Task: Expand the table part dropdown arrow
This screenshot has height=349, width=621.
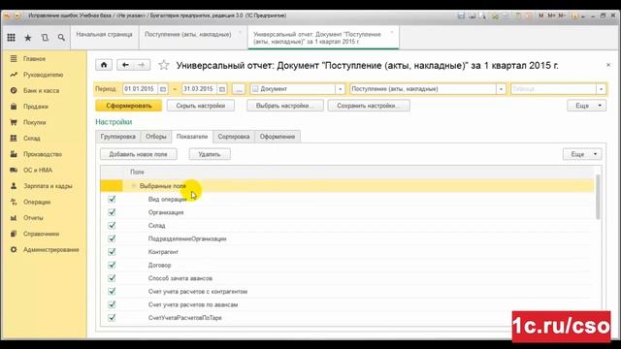Action: pos(602,89)
